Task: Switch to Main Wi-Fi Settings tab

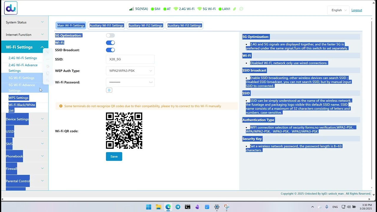Action: click(71, 25)
